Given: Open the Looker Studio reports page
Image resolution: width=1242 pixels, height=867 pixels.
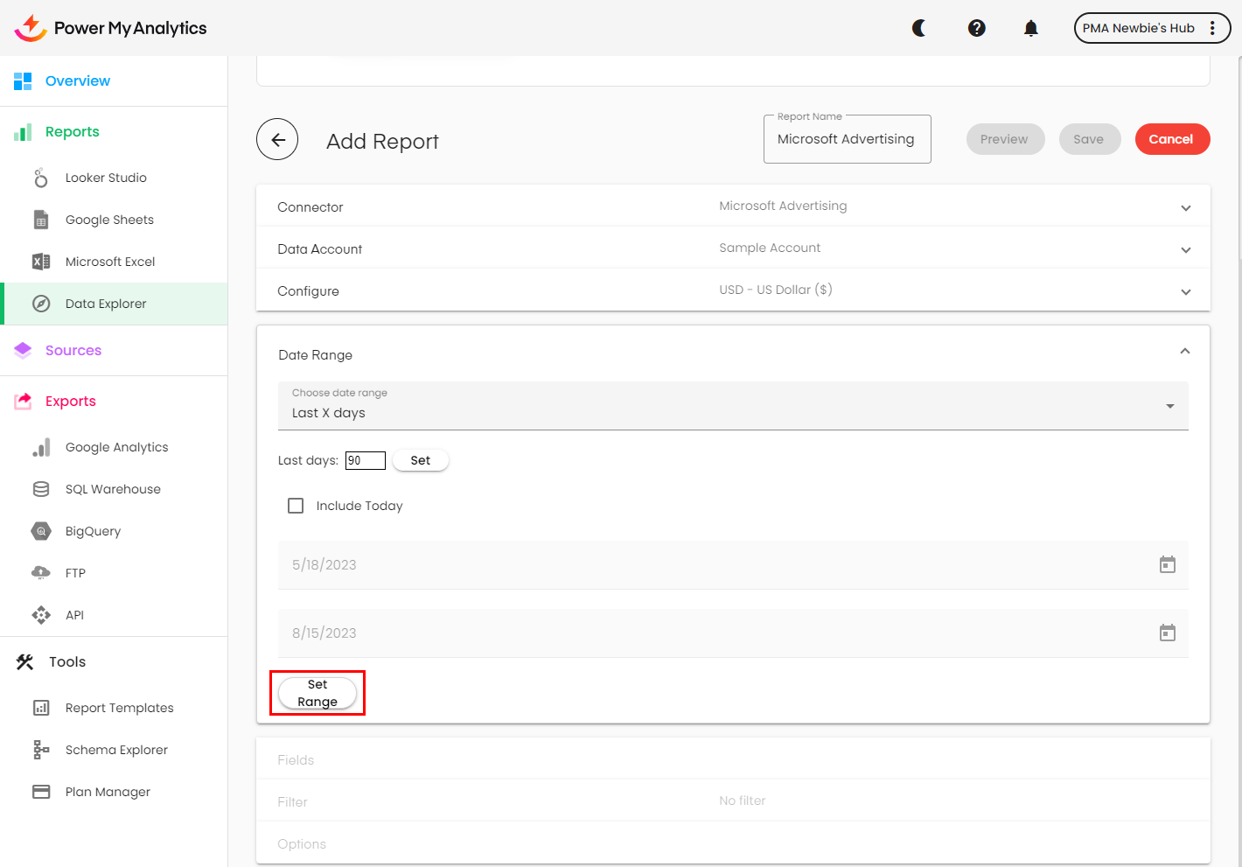Looking at the screenshot, I should click(106, 178).
